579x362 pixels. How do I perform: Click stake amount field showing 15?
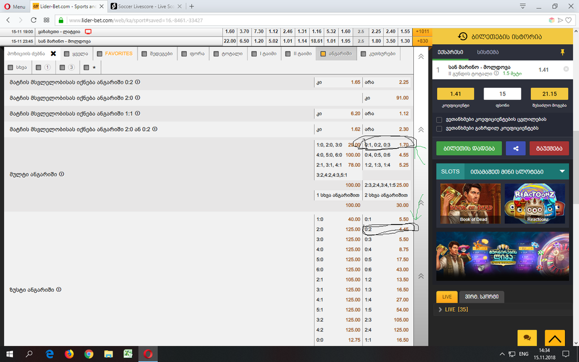502,94
